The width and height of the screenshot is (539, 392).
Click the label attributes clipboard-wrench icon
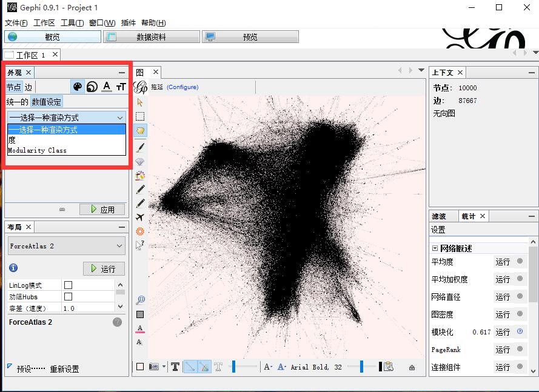pyautogui.click(x=389, y=367)
